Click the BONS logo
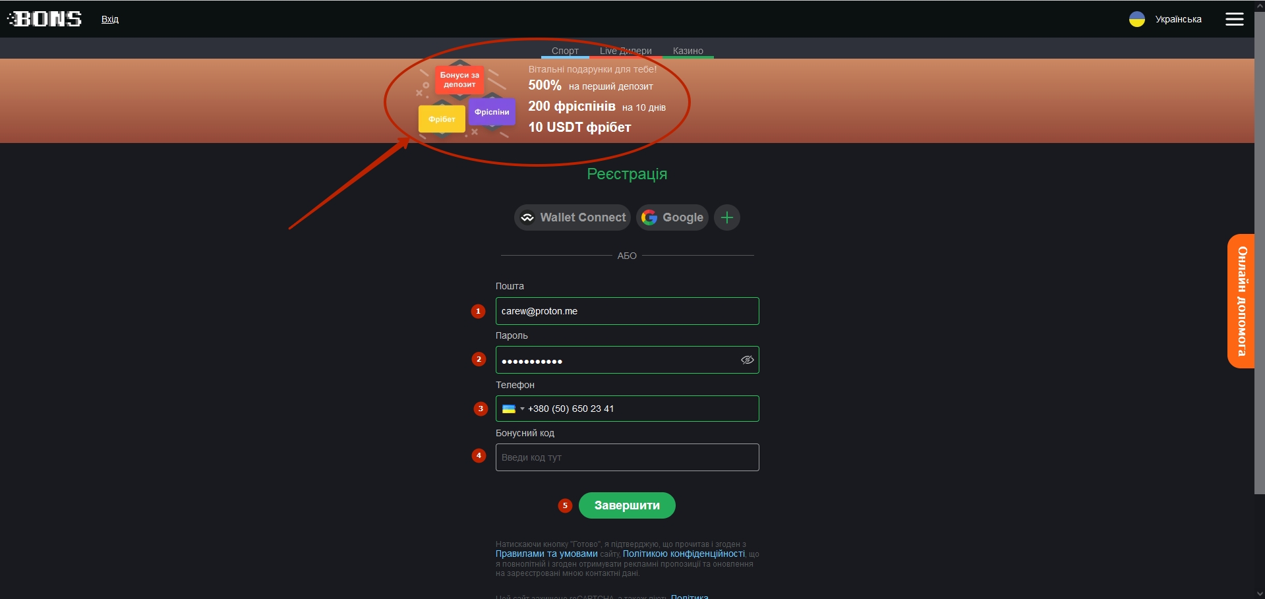The width and height of the screenshot is (1265, 599). [x=45, y=19]
